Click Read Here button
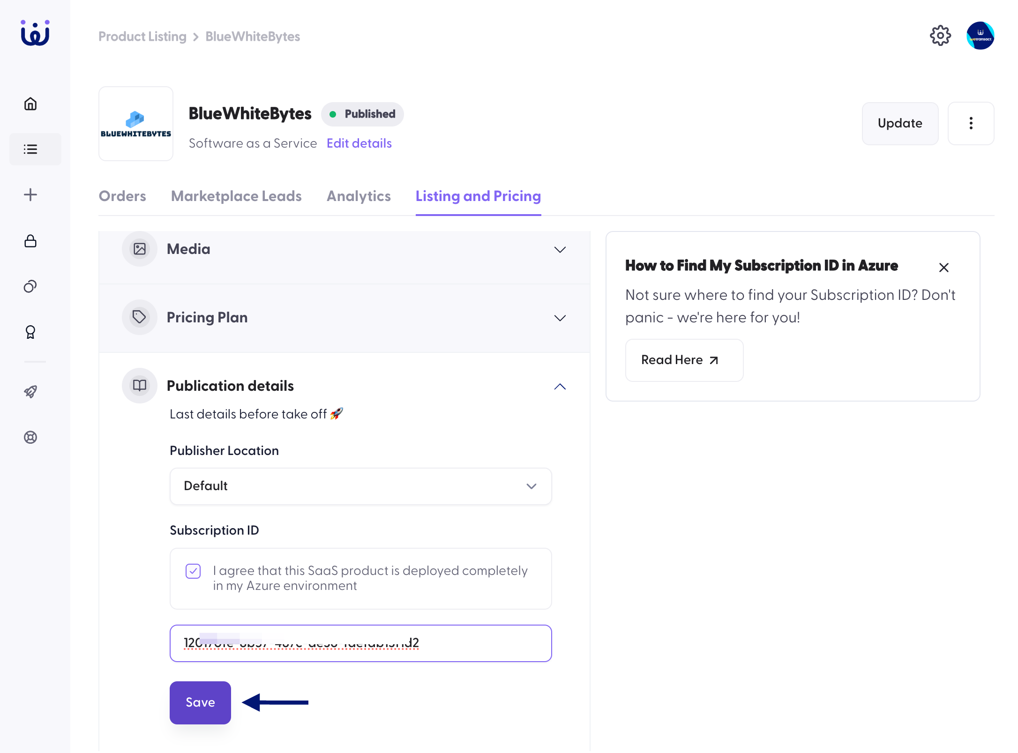1018x753 pixels. coord(684,360)
